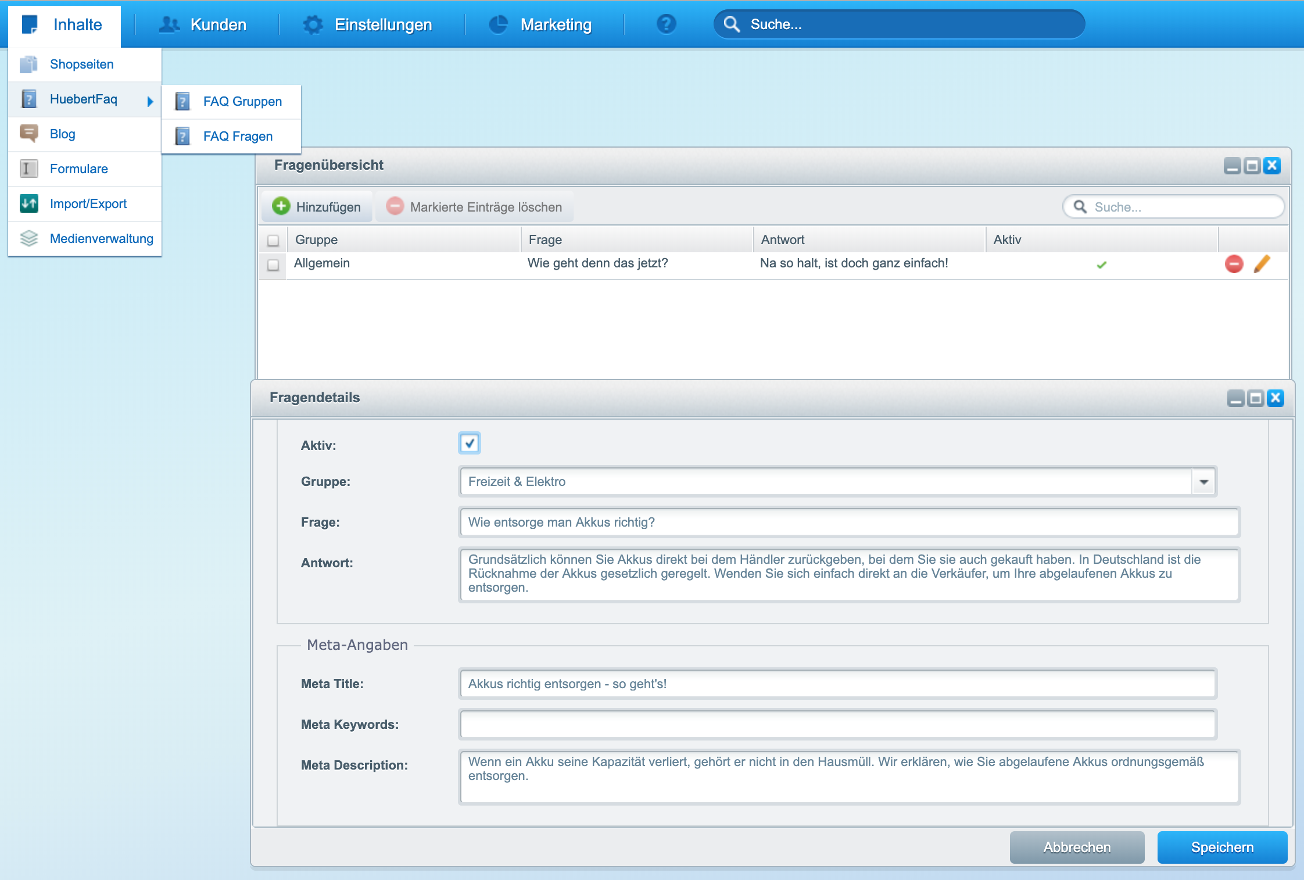Click the top global search field

click(900, 24)
